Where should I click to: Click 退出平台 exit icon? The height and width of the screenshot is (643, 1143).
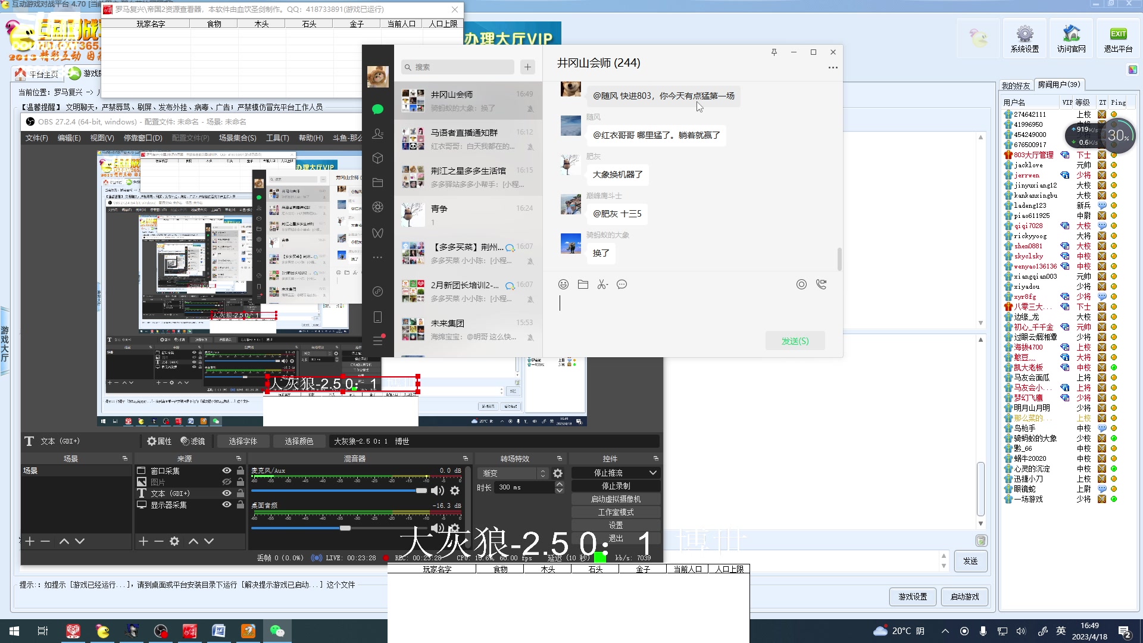[1118, 39]
